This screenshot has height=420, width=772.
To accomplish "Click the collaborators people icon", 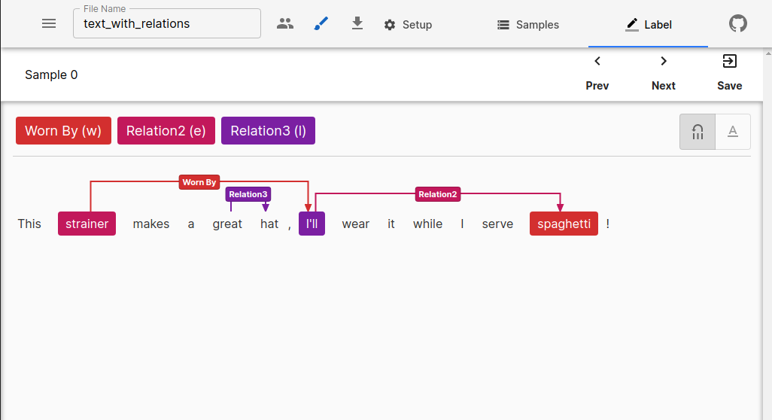I will tap(285, 23).
